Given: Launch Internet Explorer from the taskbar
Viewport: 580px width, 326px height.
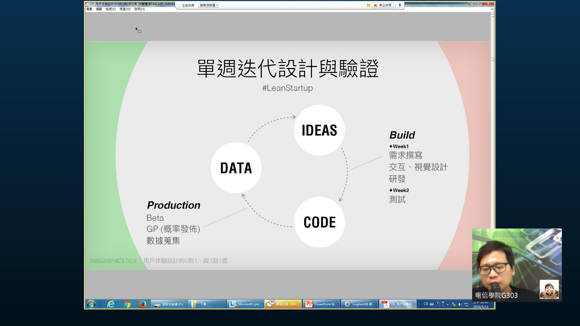Looking at the screenshot, I should [111, 304].
